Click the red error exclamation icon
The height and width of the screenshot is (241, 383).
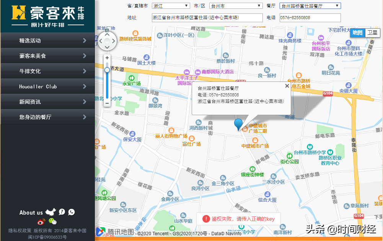coord(206,218)
